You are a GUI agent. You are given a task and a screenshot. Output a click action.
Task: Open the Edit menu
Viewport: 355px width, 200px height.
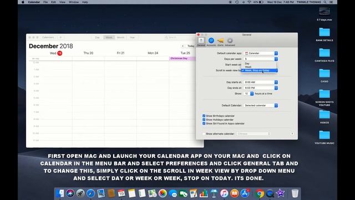(53, 2)
